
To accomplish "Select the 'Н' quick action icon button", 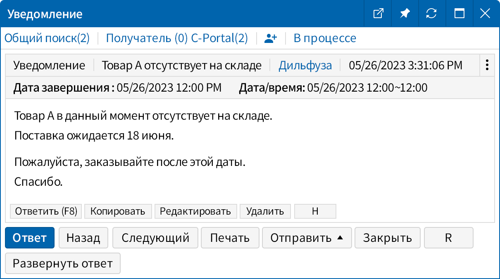I will 315,211.
